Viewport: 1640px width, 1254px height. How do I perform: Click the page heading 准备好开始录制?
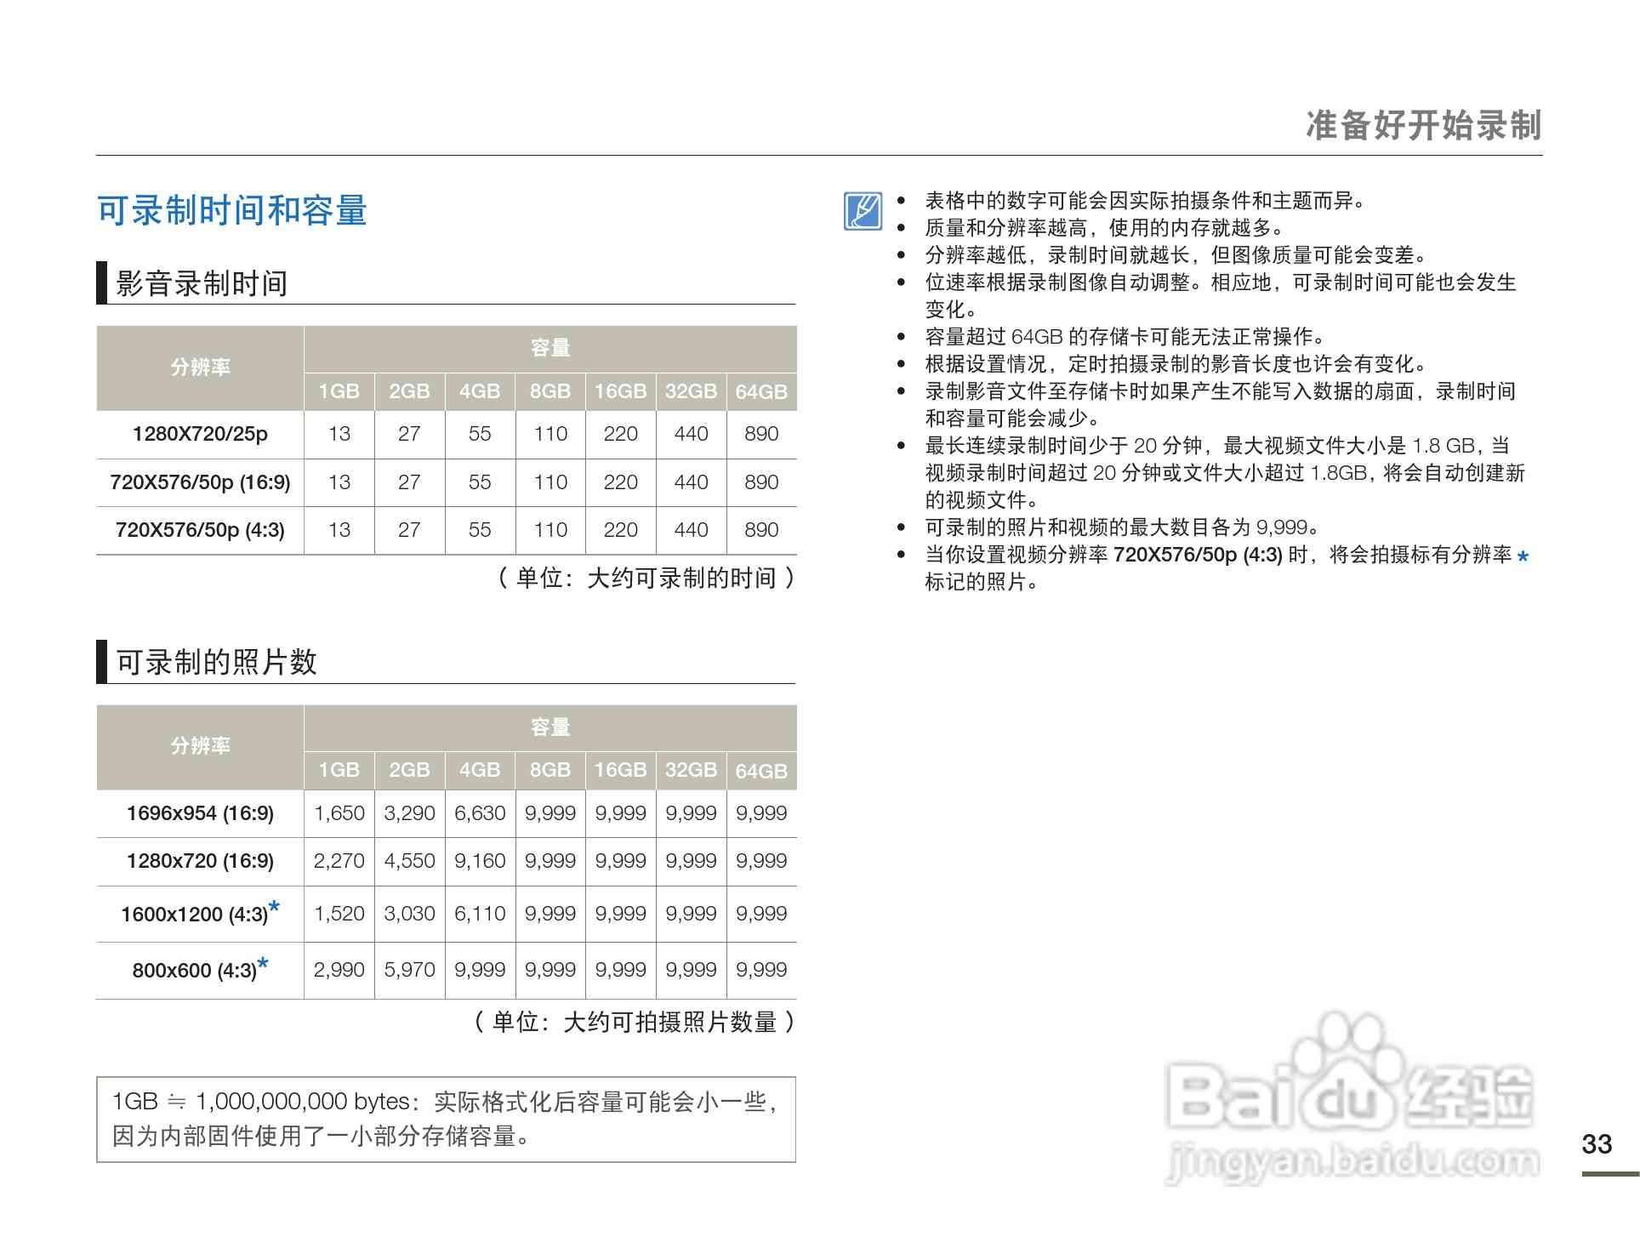1424,125
